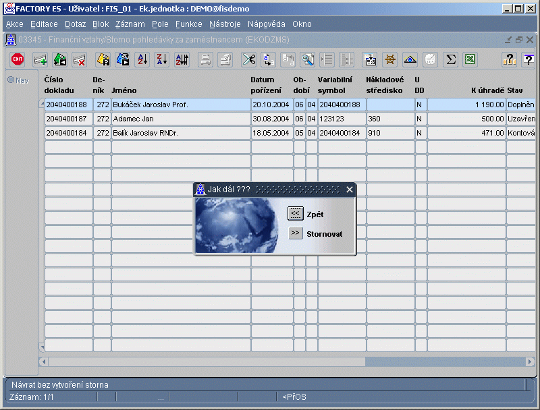Open the Nápověda menu

[x=266, y=24]
